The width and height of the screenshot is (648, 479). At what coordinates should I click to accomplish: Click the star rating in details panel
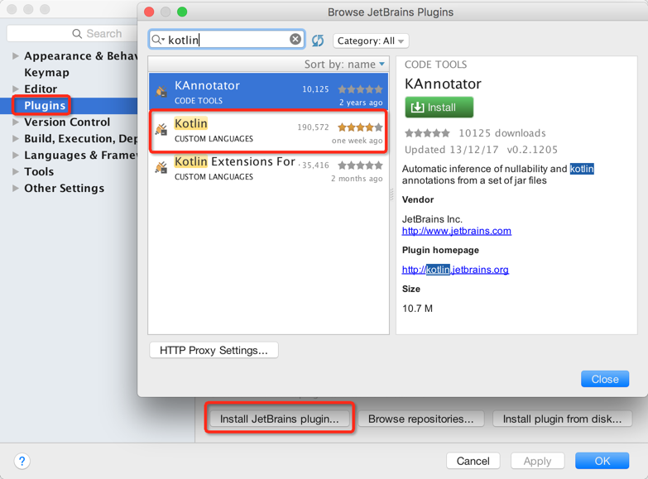(427, 133)
